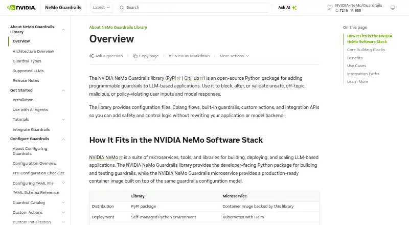The height and width of the screenshot is (225, 409).
Task: Follow the NVIDIA NeMo link
Action: [x=104, y=157]
